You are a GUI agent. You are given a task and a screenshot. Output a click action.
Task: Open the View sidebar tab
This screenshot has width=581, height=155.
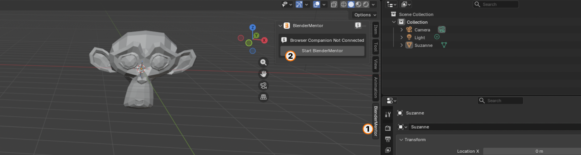point(375,65)
